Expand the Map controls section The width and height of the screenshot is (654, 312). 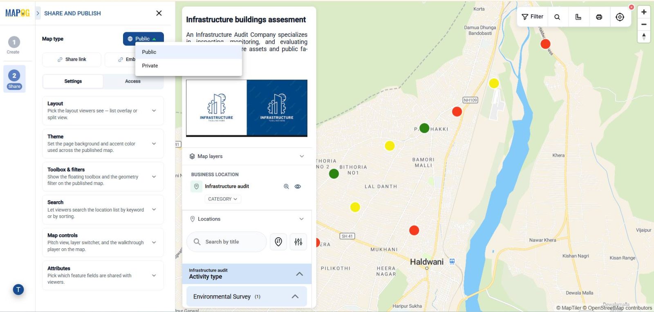point(103,243)
